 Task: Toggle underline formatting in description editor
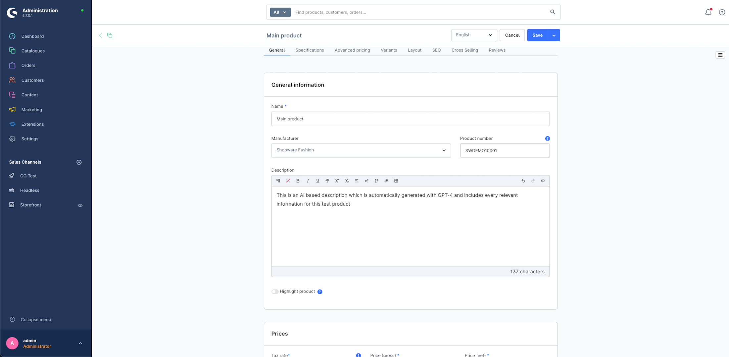(317, 181)
